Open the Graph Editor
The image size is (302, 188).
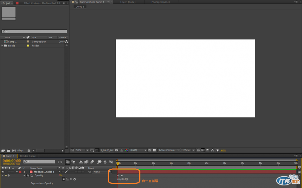click(111, 162)
